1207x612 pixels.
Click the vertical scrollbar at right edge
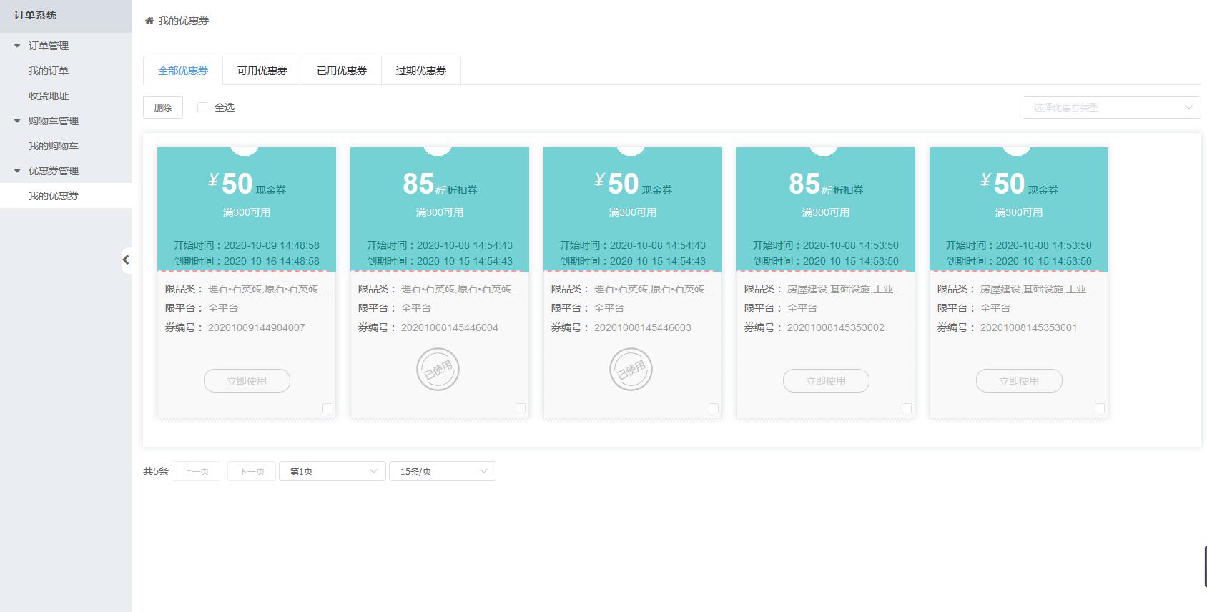(x=1205, y=567)
